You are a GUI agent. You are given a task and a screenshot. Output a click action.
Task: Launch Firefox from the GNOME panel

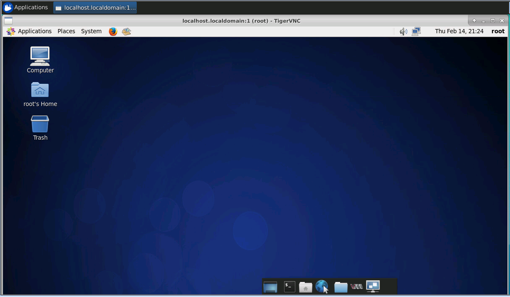coord(113,32)
